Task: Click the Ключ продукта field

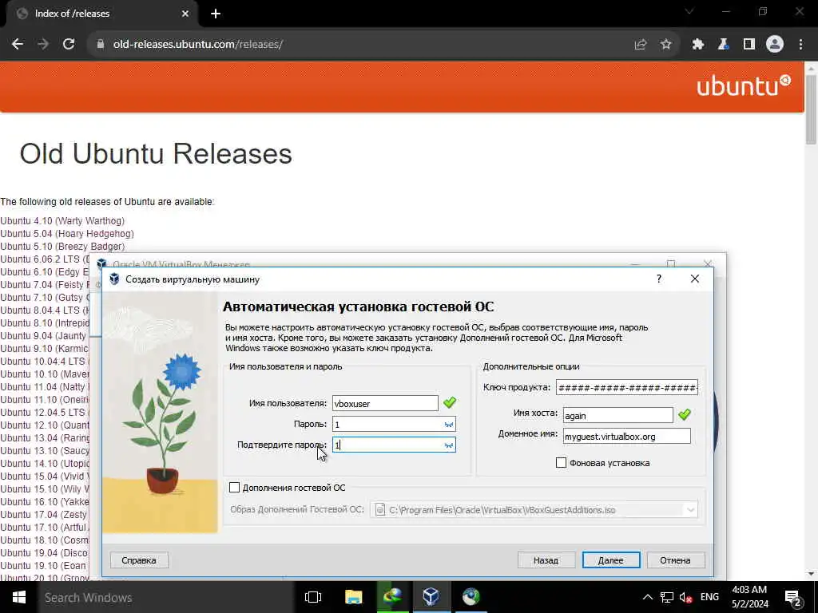Action: click(626, 388)
